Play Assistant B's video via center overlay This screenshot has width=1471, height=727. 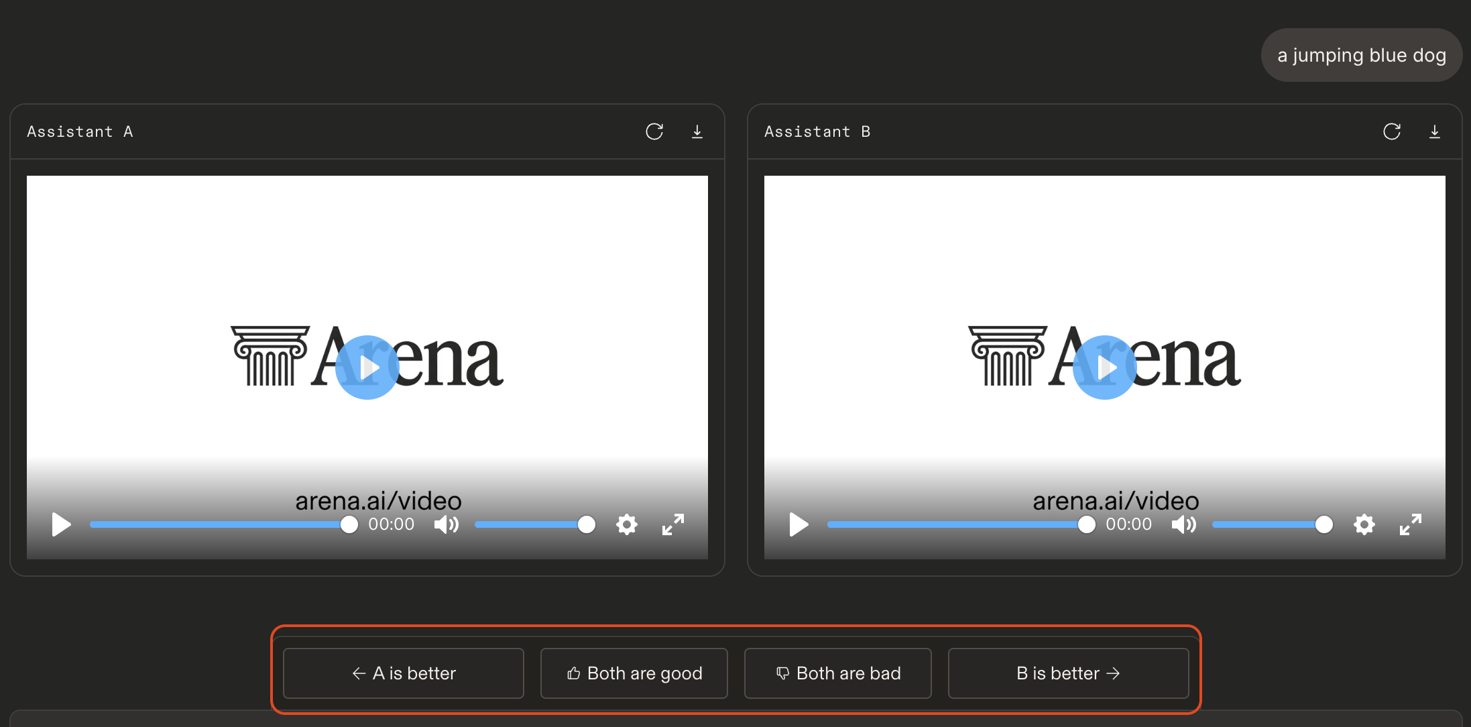1106,367
